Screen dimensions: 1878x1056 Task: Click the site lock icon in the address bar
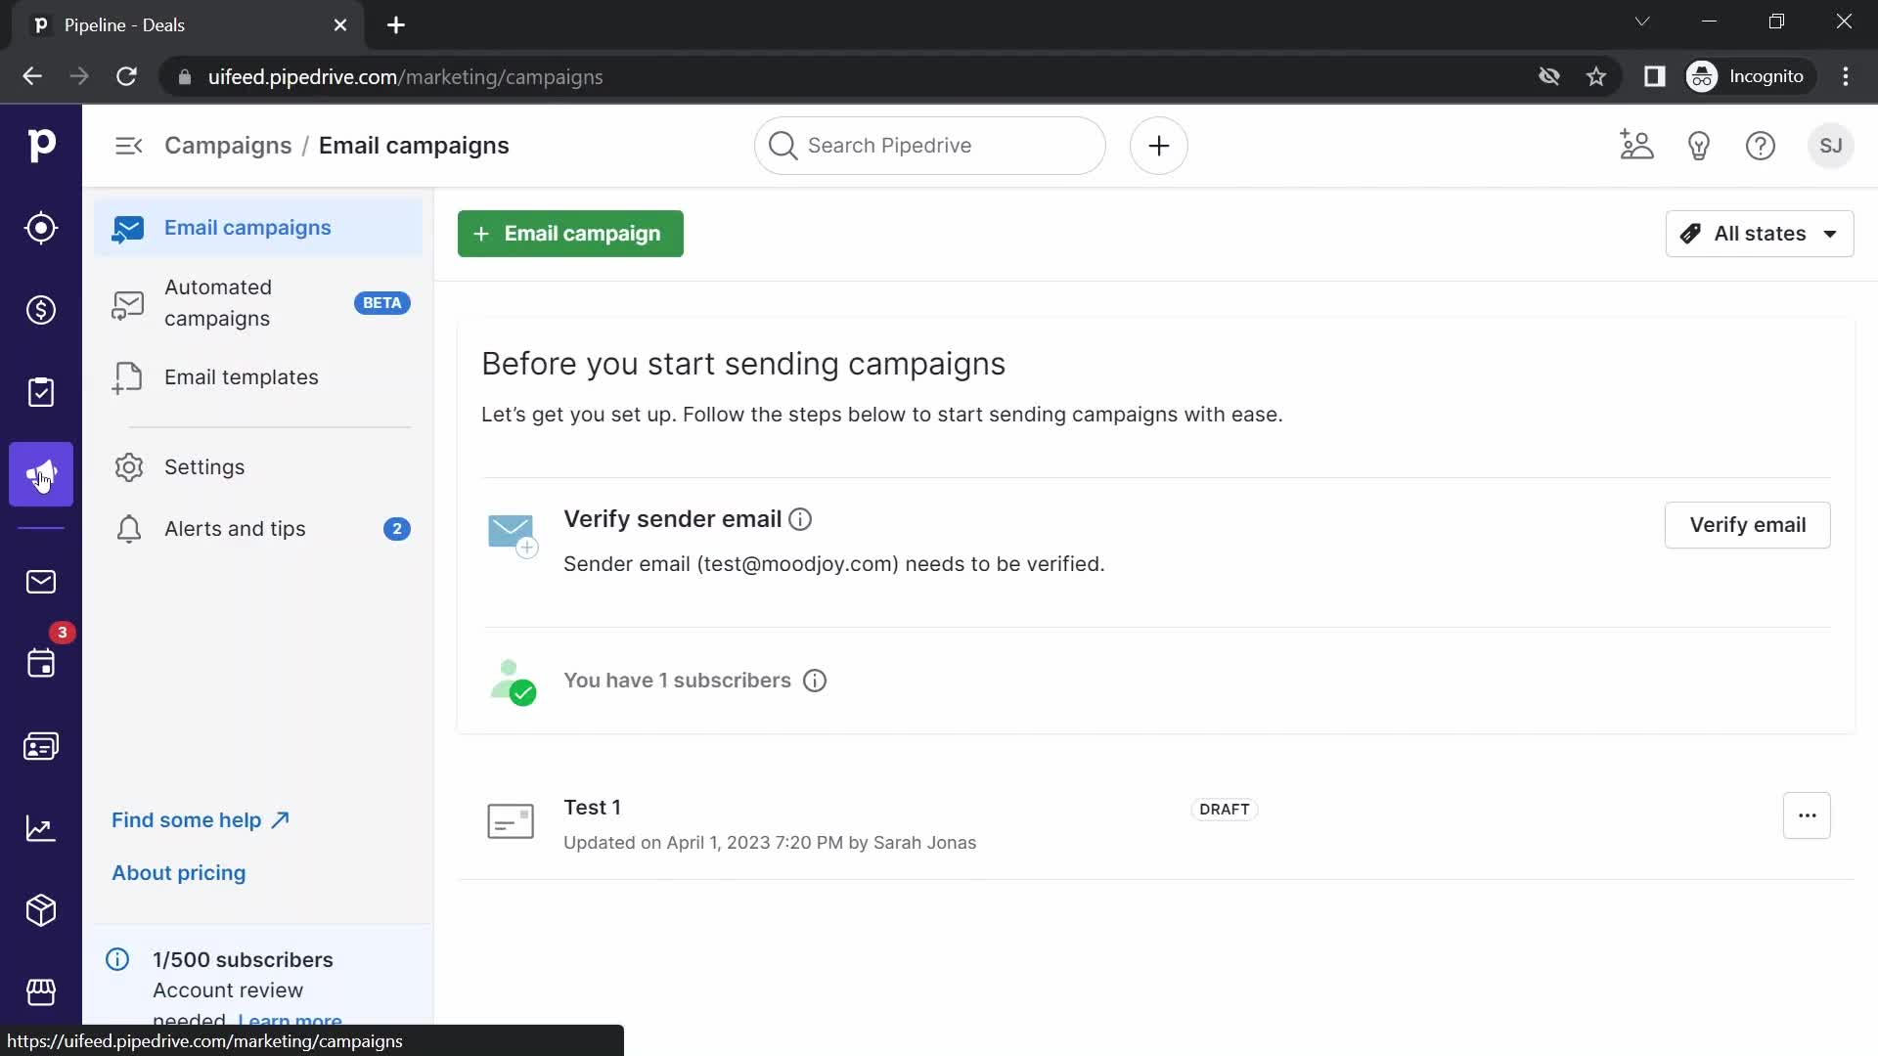tap(185, 76)
